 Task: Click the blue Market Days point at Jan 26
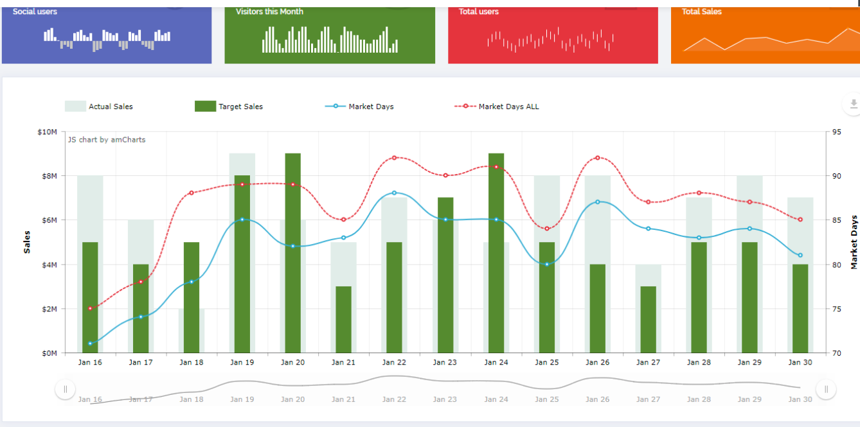(598, 202)
